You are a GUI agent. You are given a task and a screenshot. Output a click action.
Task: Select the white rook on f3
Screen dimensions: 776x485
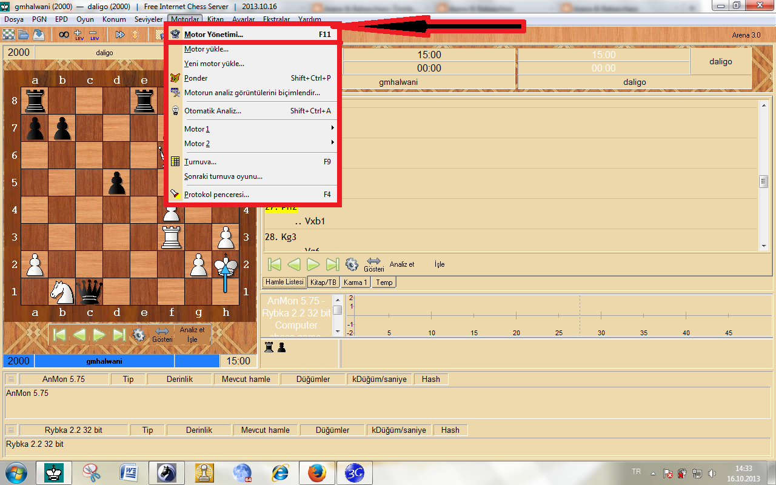coord(171,237)
